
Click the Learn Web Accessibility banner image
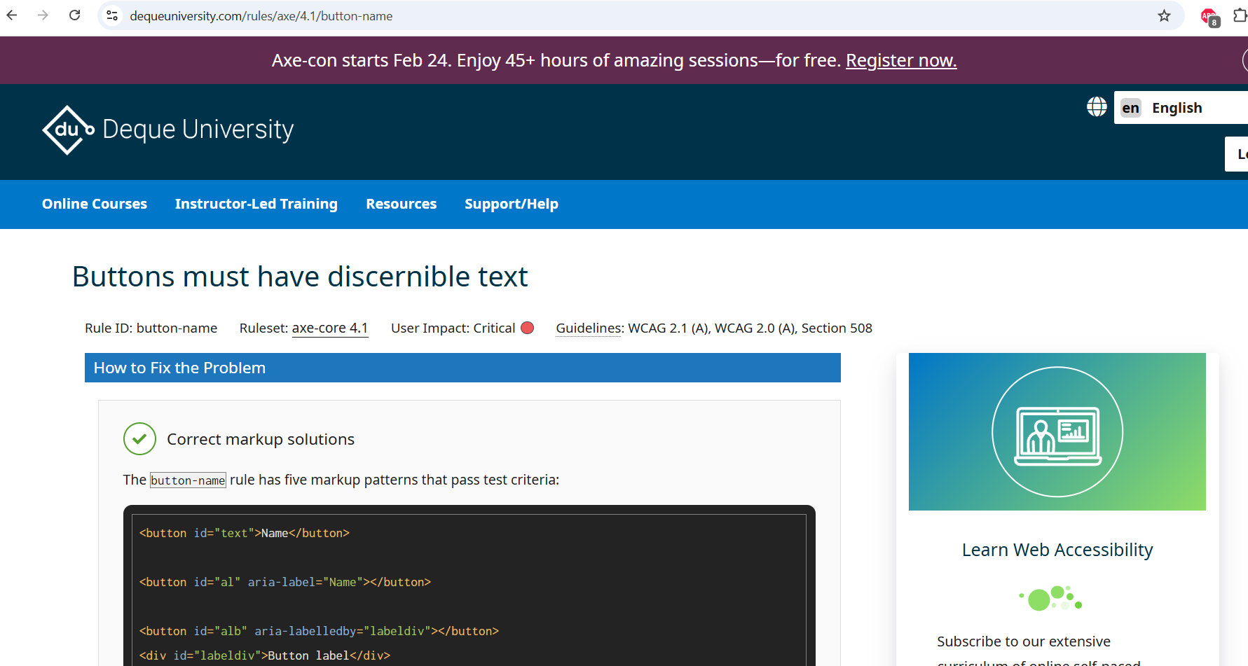[1057, 431]
